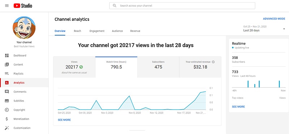Screen dimensions: 289x134
Task: Click the Oct 25, 2020 axis label
Action: [64, 113]
